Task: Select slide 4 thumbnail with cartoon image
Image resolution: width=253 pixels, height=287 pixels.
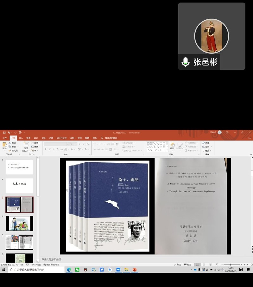Action: click(x=20, y=224)
